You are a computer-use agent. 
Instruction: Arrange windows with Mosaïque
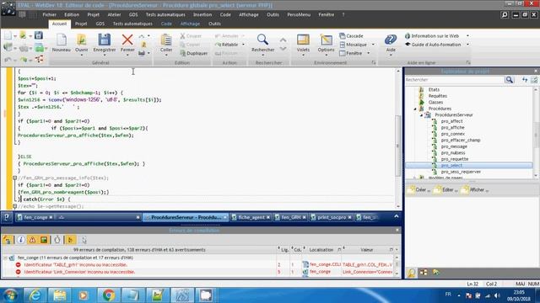354,45
